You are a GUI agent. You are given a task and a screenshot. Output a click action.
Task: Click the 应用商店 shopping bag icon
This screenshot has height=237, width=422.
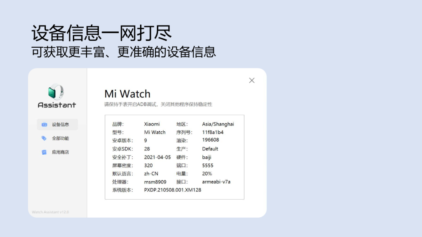point(44,152)
